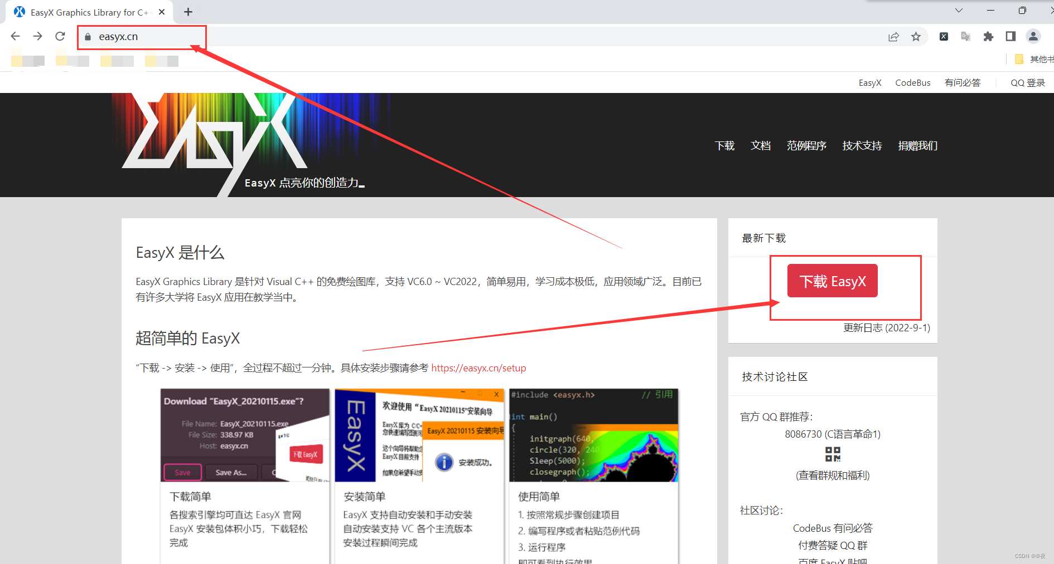
Task: Click the '使用简单' card title
Action: click(x=539, y=497)
